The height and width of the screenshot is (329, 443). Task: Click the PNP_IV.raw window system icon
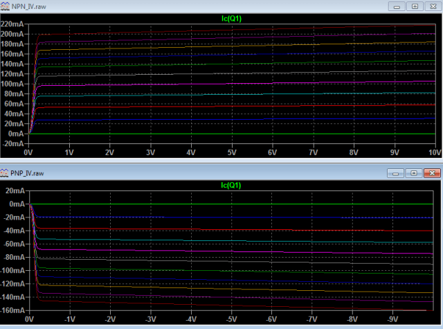[x=6, y=172]
